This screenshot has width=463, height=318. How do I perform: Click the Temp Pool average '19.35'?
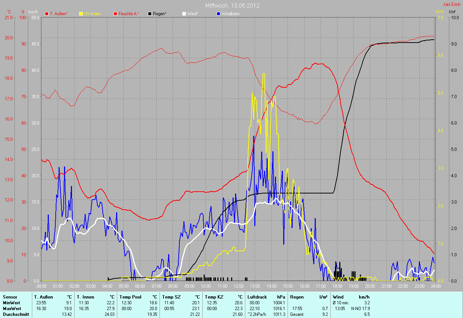pos(152,314)
